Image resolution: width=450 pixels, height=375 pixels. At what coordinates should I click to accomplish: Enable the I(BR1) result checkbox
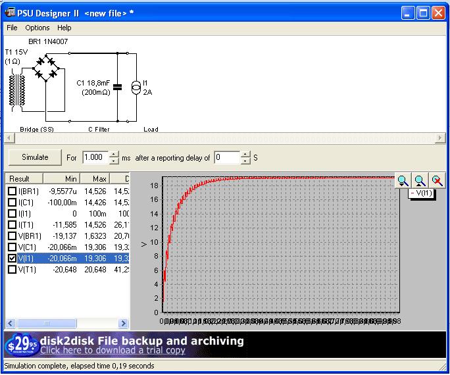[12, 191]
